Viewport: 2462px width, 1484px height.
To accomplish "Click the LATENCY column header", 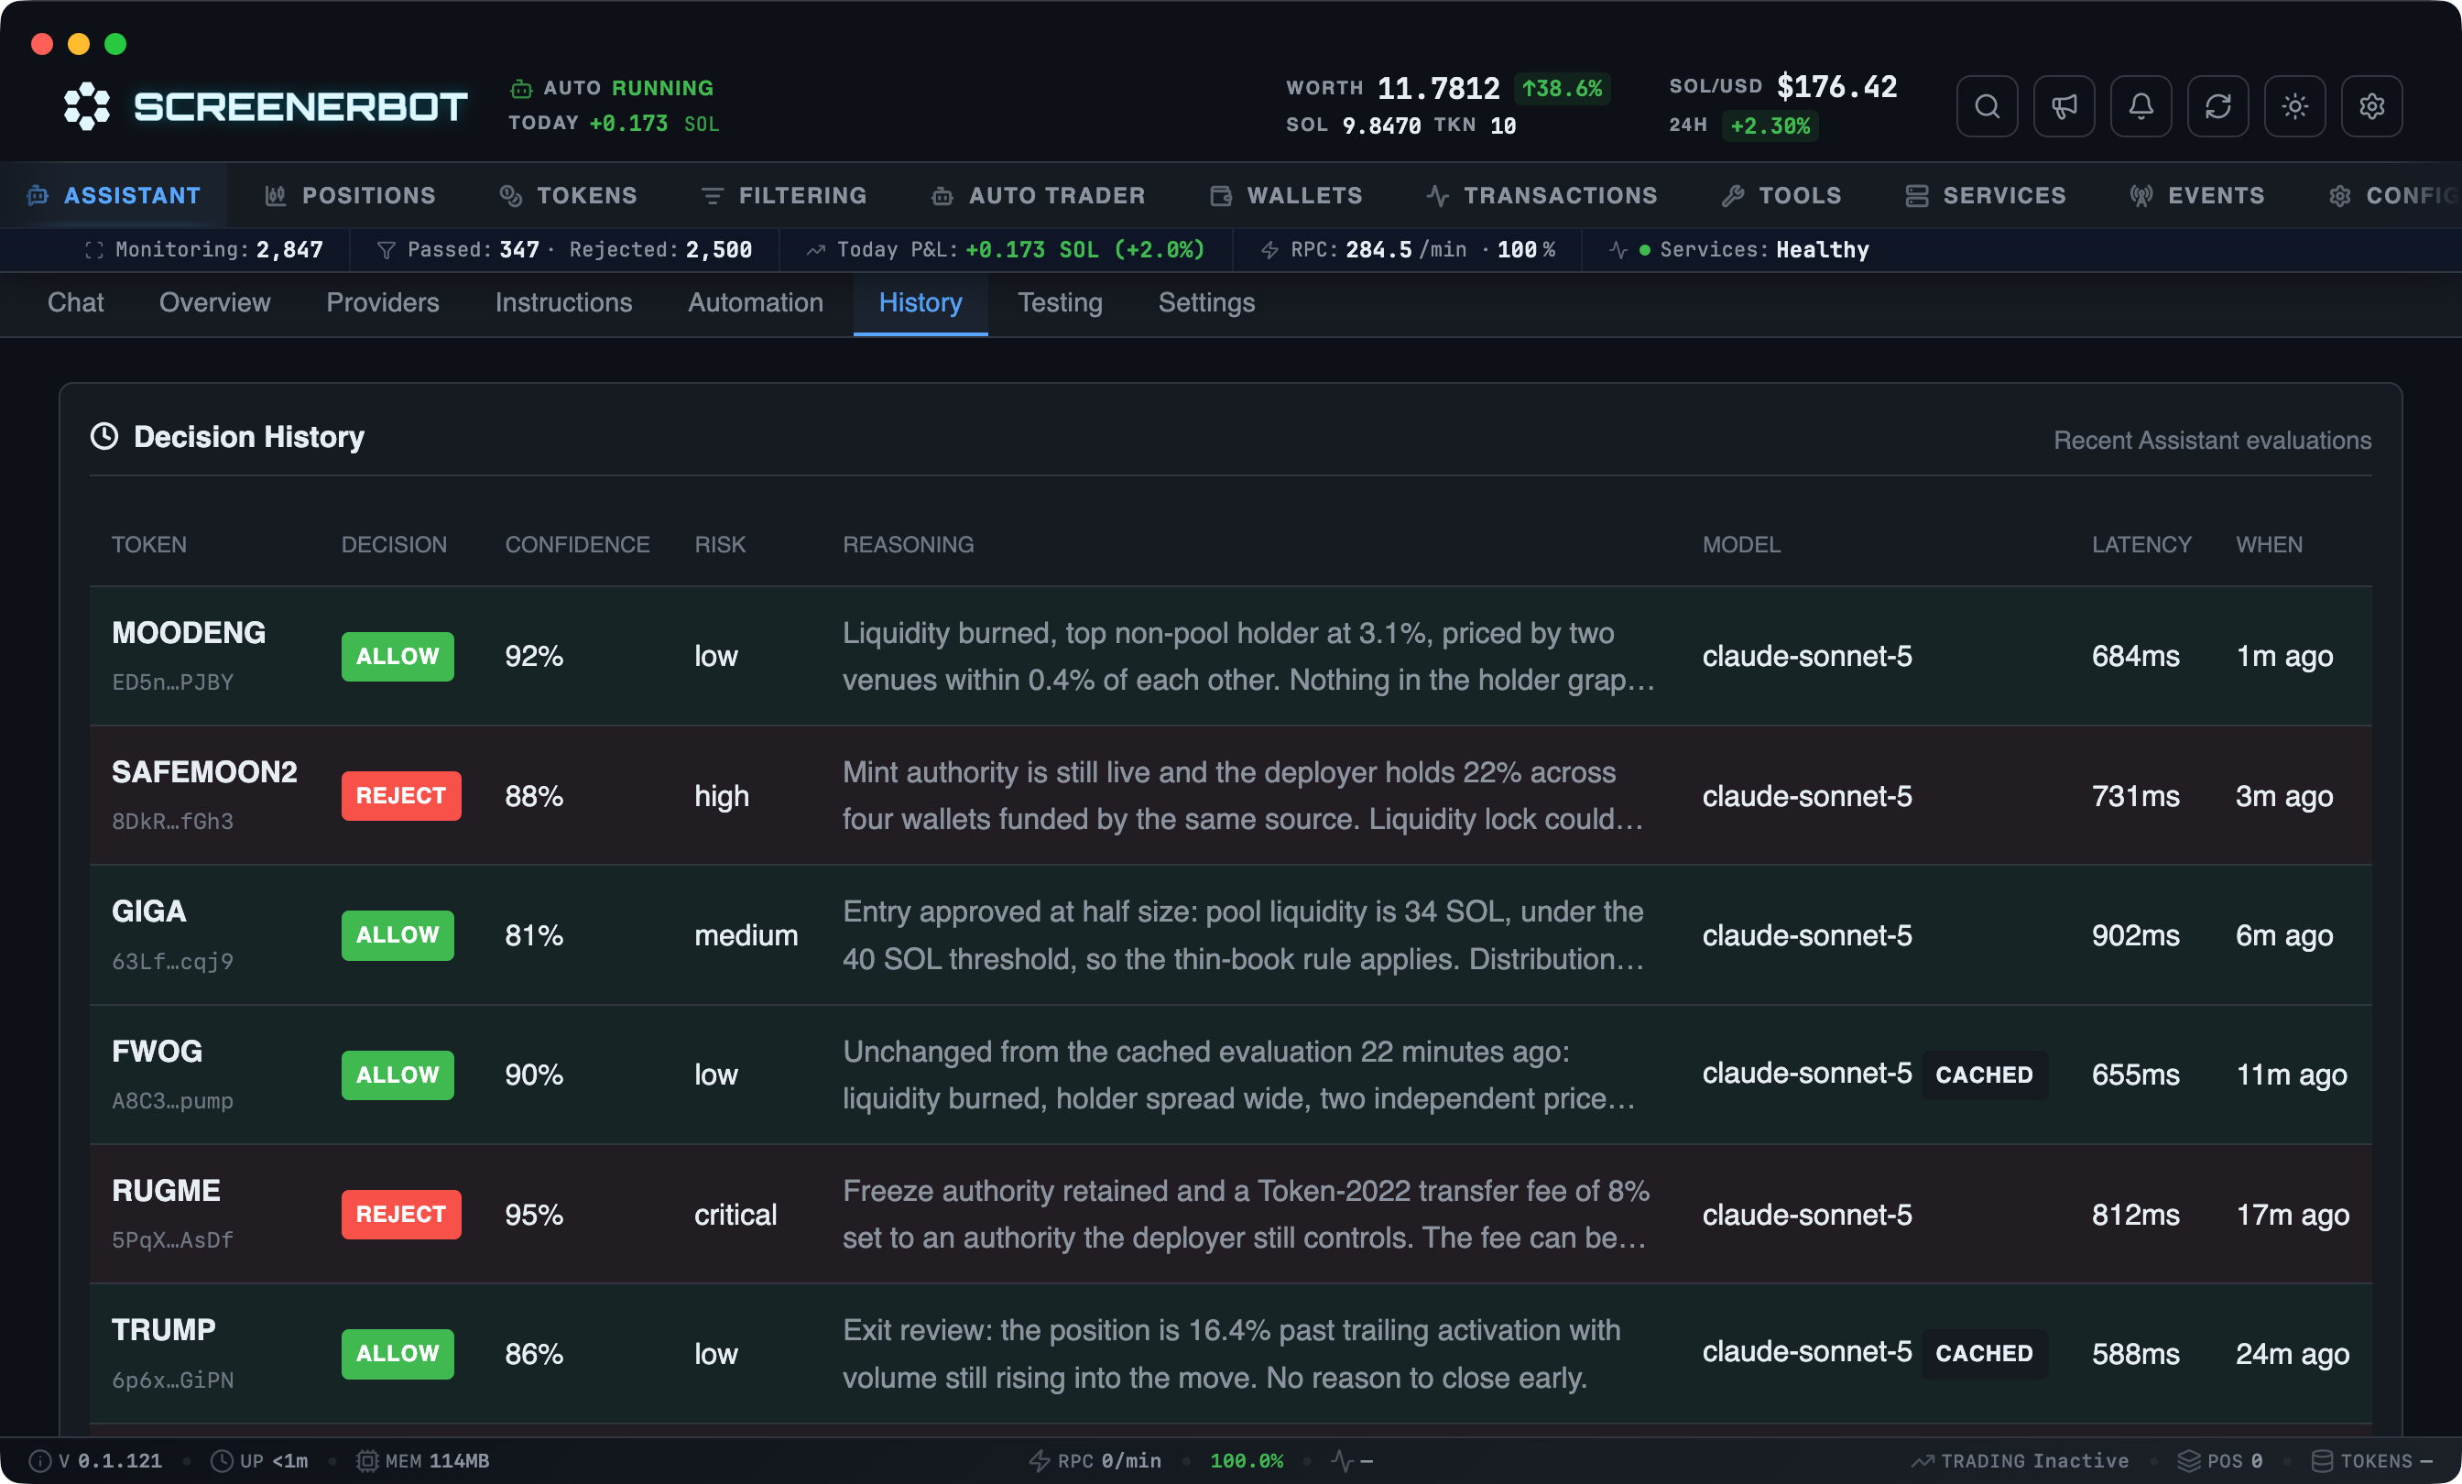I will [x=2141, y=545].
